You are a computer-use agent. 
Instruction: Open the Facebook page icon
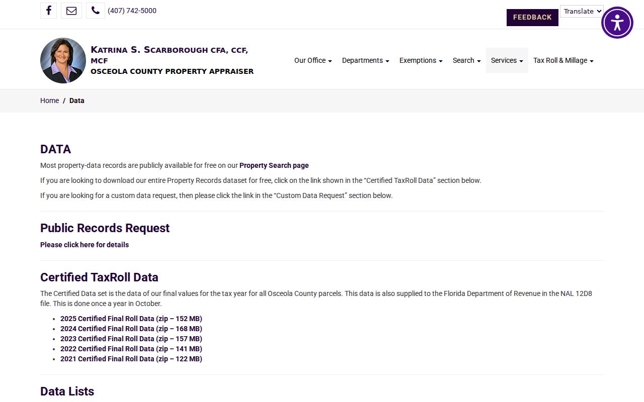pyautogui.click(x=48, y=11)
